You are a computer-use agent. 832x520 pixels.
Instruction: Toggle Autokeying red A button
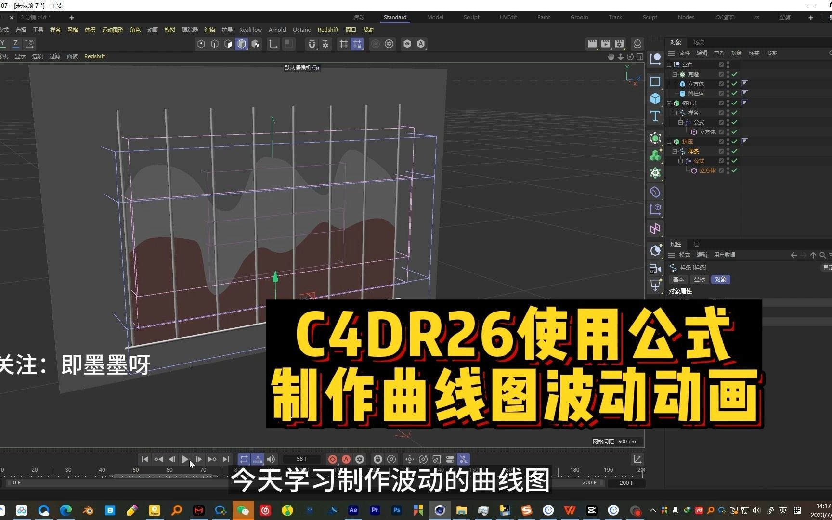point(346,459)
